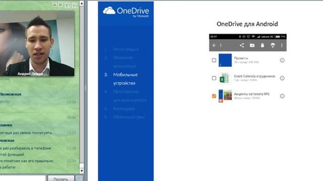This screenshot has height=181, width=323.
Task: Tap the move-to-folder icon in the toolbar
Action: tap(252, 45)
